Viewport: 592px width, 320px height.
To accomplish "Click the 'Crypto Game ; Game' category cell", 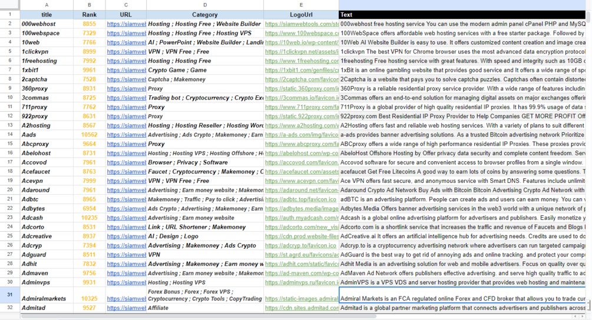I will point(204,70).
